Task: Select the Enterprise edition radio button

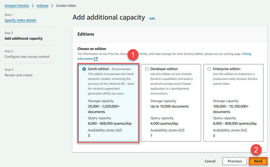Action: 209,69
